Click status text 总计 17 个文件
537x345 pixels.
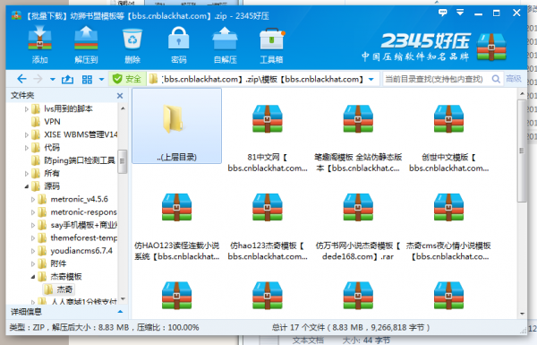point(298,327)
